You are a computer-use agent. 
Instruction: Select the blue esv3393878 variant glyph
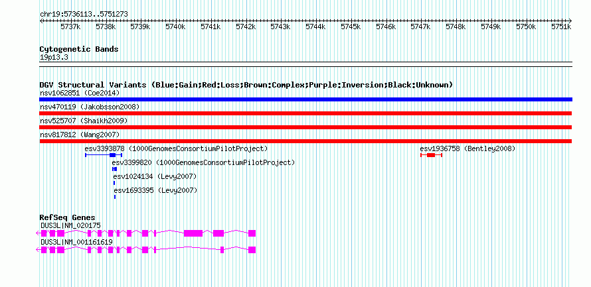tap(104, 155)
